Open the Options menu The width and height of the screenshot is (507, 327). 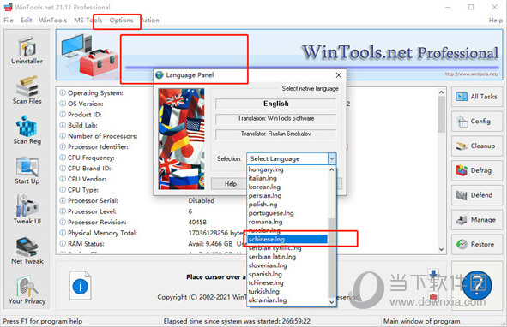point(121,20)
